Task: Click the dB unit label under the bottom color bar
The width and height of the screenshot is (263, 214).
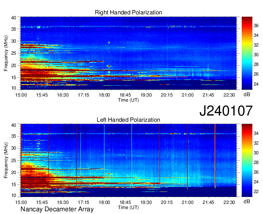Action: click(247, 201)
